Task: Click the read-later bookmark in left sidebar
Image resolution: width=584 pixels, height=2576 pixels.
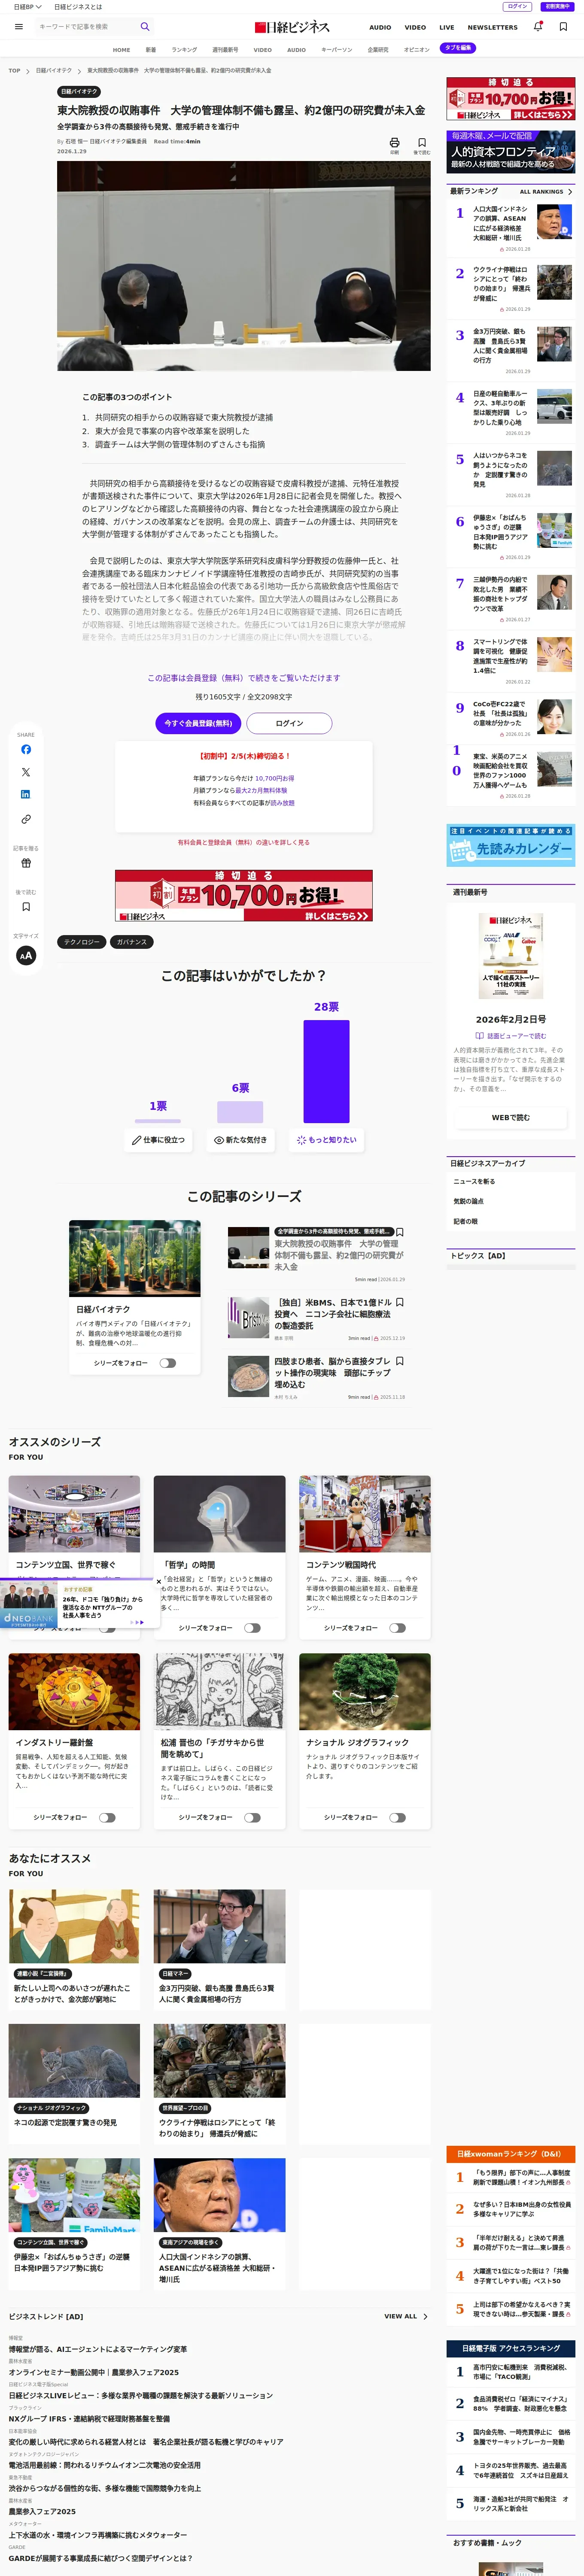Action: pyautogui.click(x=26, y=907)
